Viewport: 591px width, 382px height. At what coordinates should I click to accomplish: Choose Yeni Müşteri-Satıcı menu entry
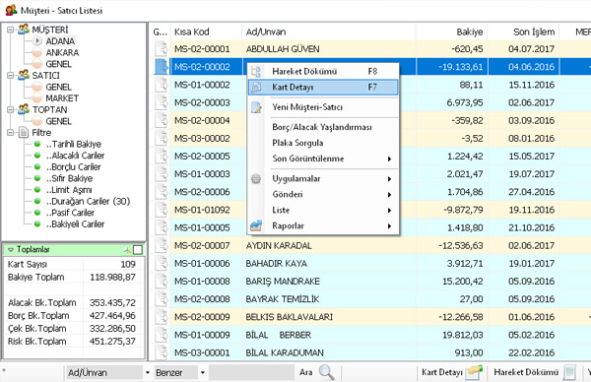click(x=323, y=107)
